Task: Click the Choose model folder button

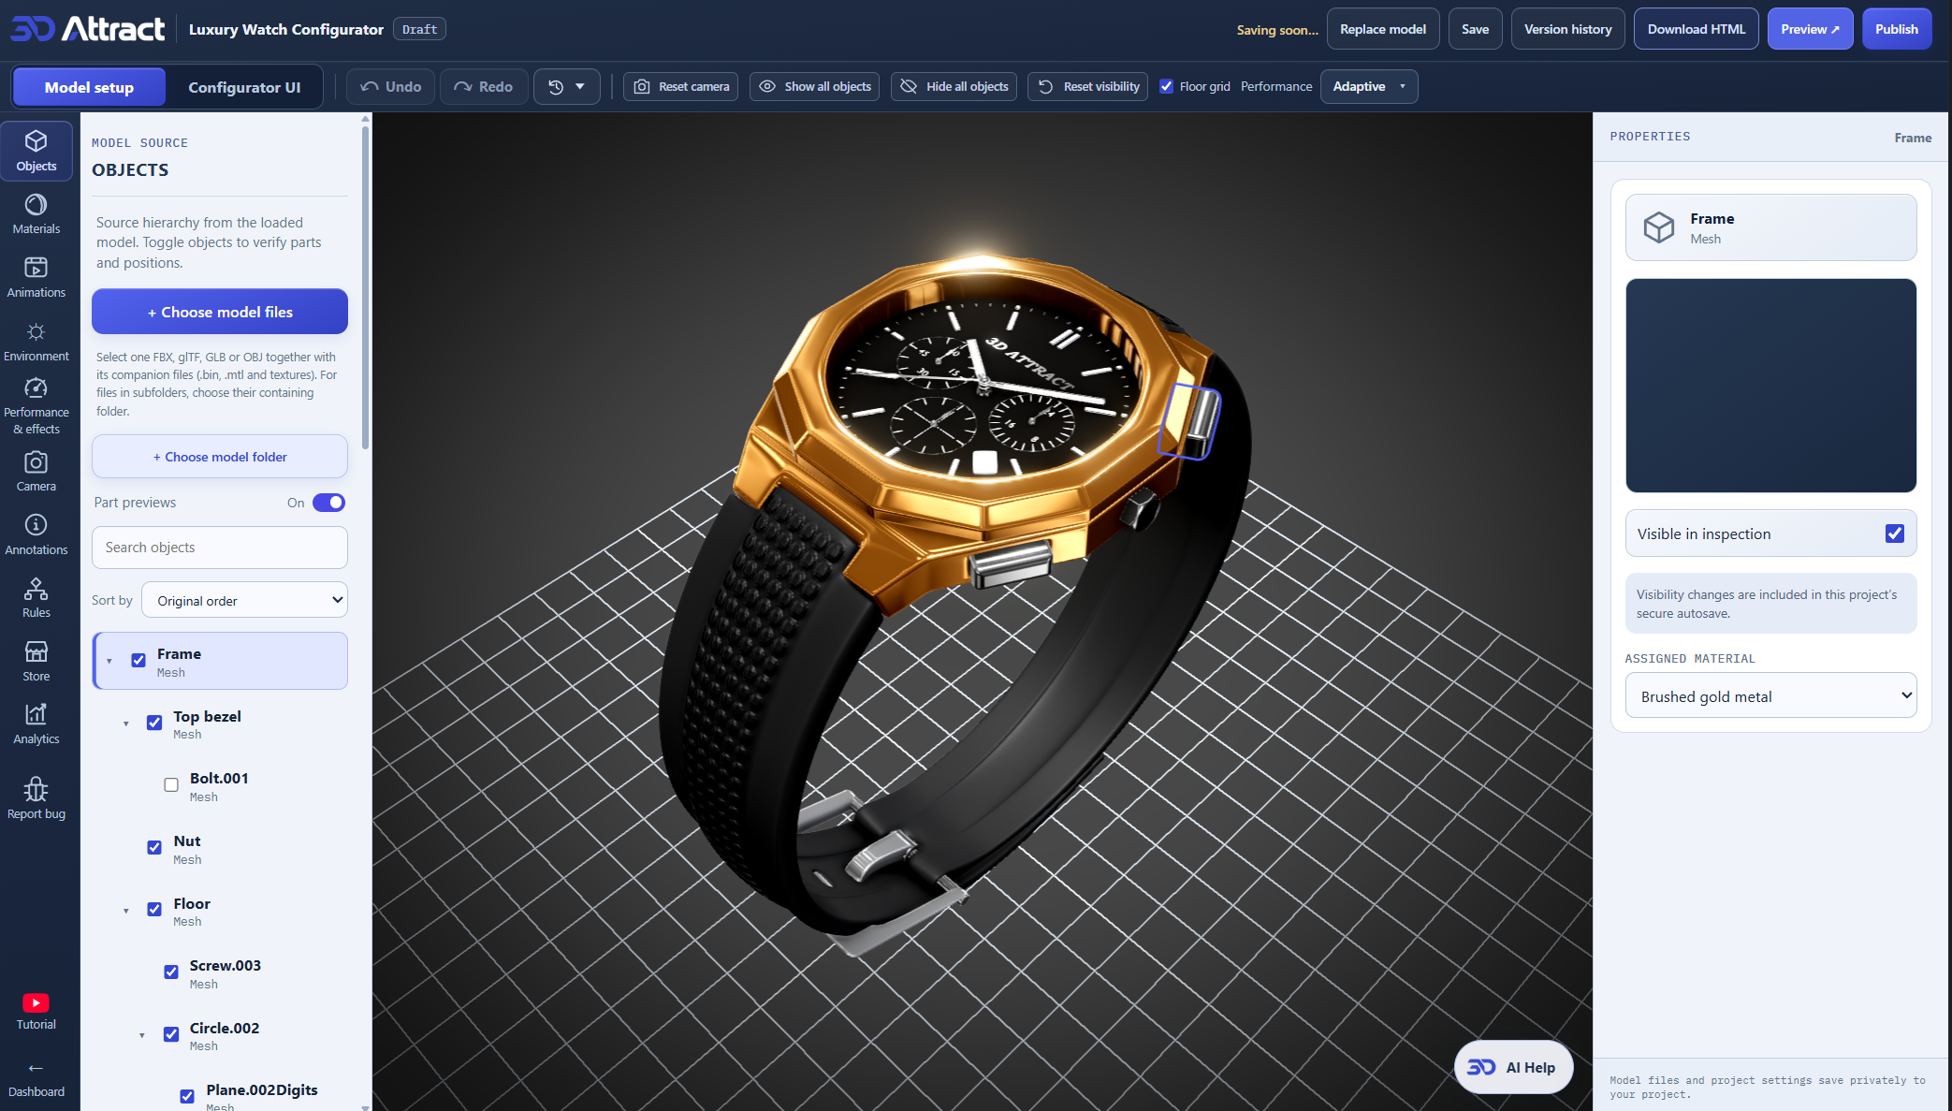Action: [x=220, y=457]
